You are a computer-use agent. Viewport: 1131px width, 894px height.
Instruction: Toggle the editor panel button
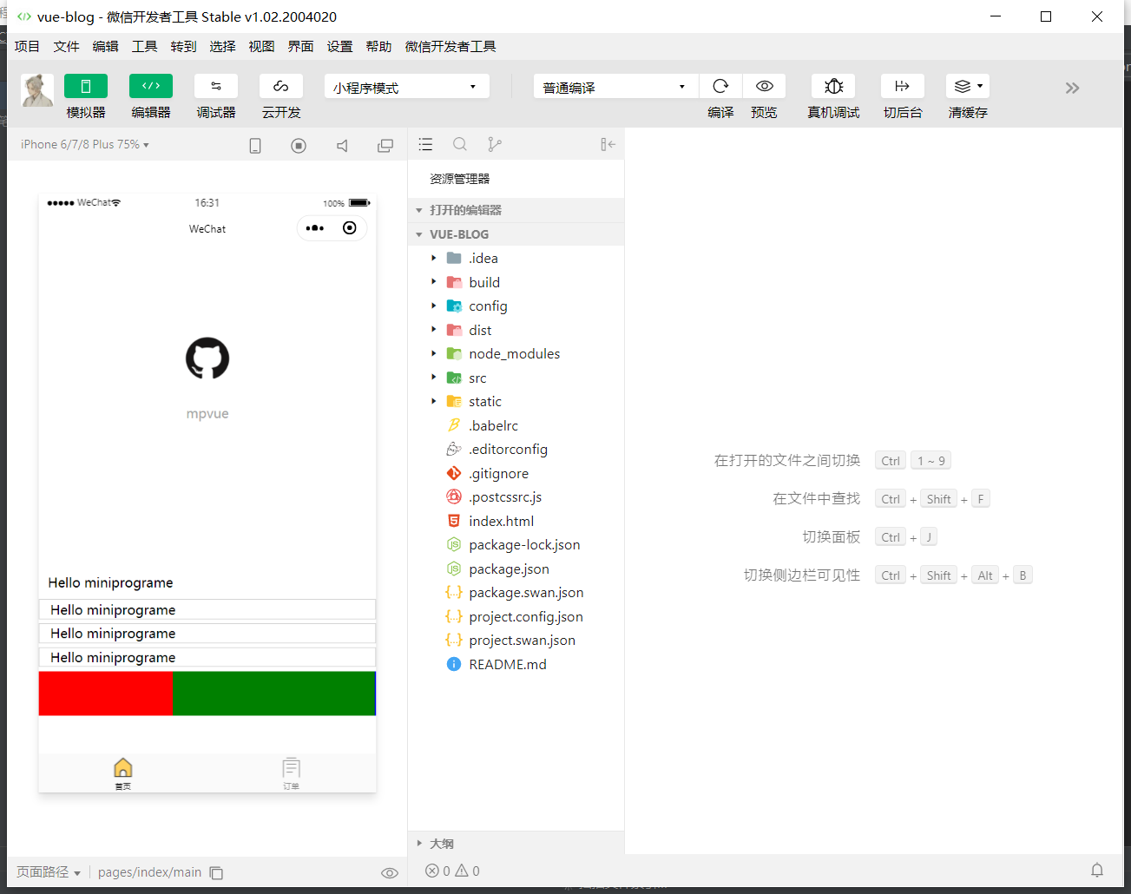pyautogui.click(x=150, y=86)
